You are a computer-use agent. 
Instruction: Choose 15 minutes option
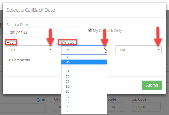[84, 72]
